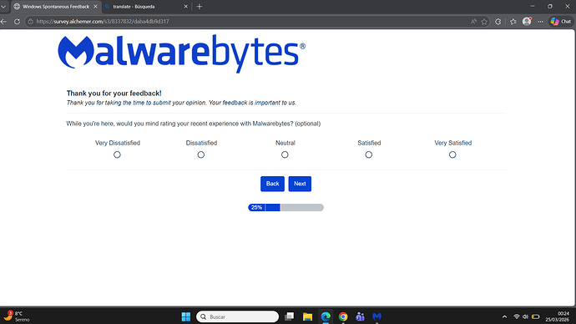Open File Explorer from the taskbar

307,316
